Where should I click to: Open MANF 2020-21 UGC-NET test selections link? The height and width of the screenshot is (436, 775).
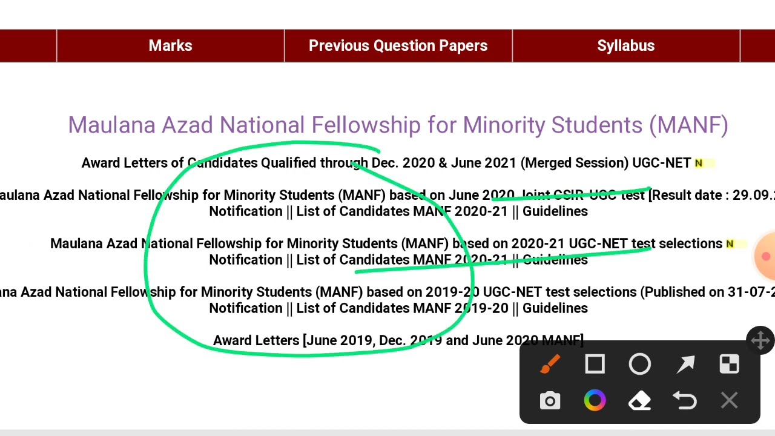[x=386, y=243]
